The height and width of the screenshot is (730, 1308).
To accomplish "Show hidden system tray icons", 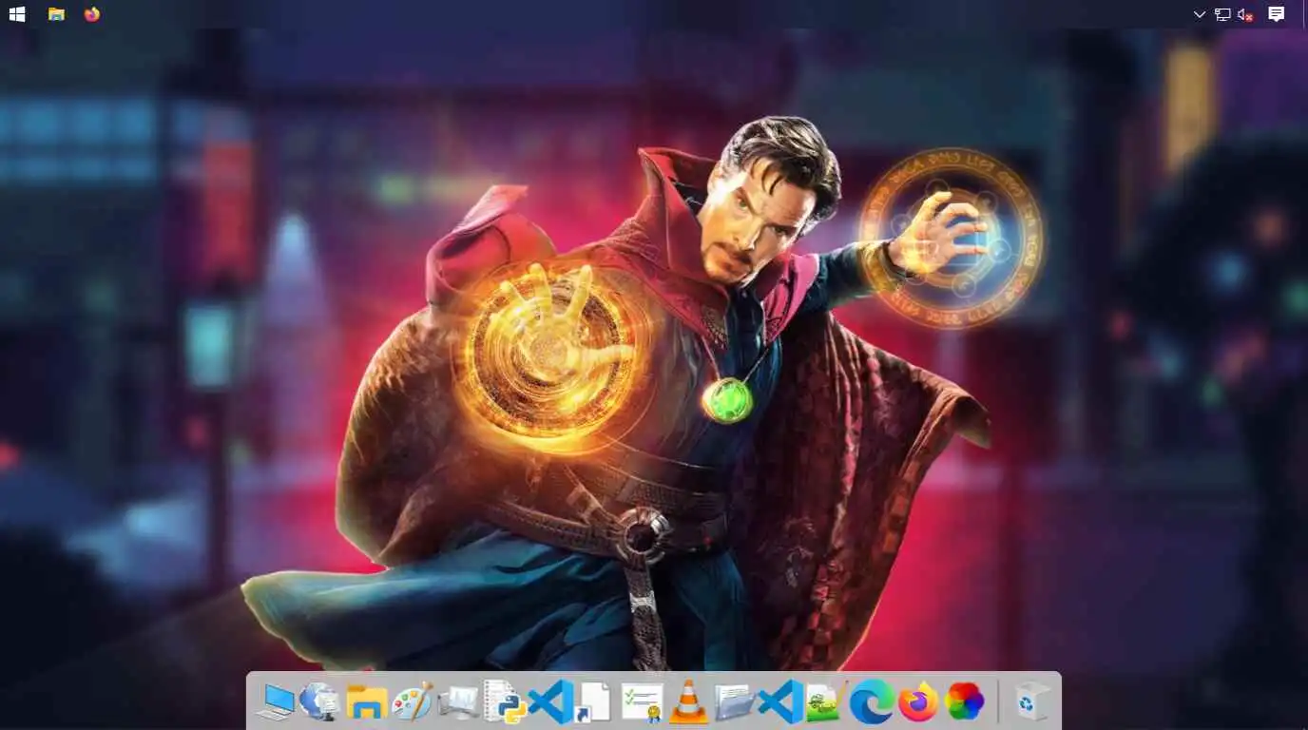I will 1200,14.
